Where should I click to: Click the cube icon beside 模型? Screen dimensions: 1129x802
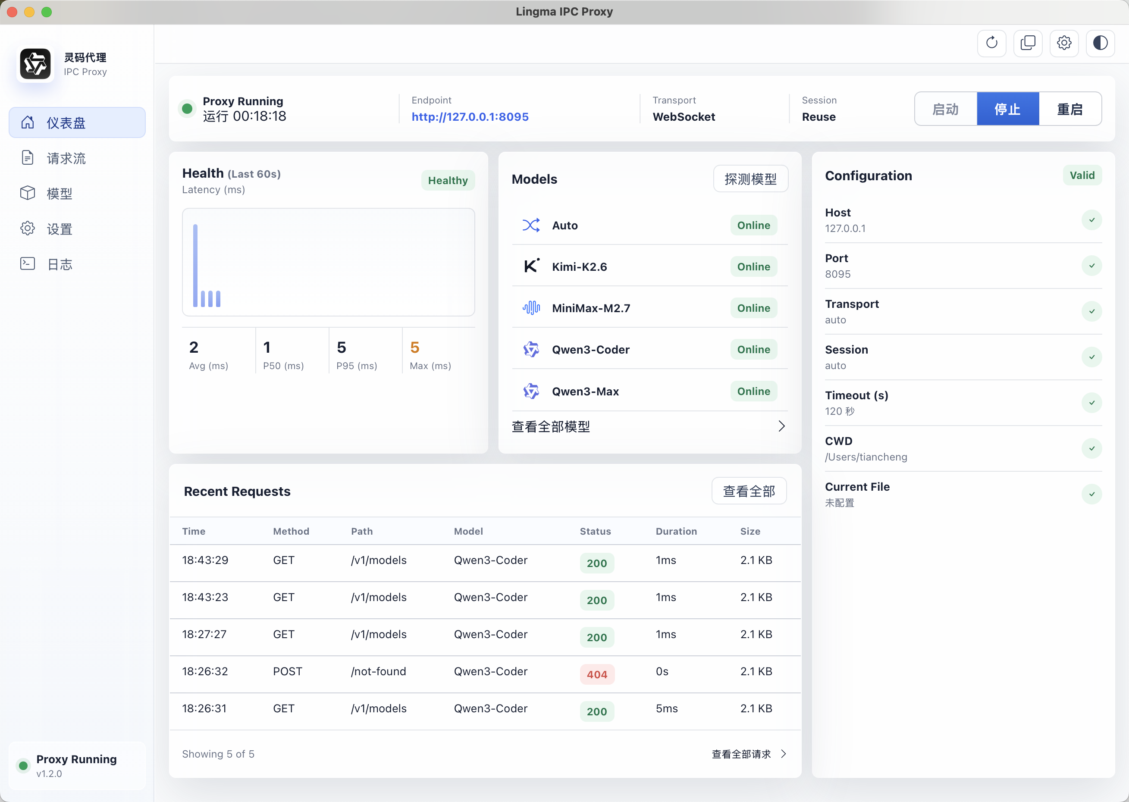[x=28, y=193]
